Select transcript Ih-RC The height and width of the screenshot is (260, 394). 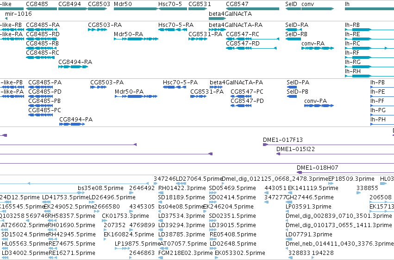(x=369, y=48)
